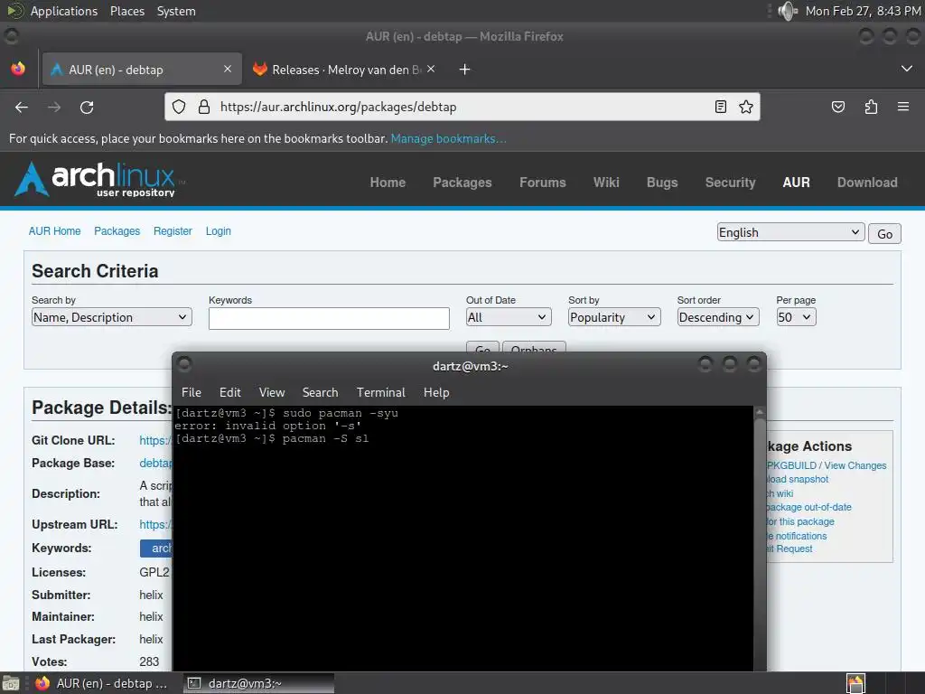Click the reload page icon
This screenshot has height=694, width=925.
pos(87,107)
